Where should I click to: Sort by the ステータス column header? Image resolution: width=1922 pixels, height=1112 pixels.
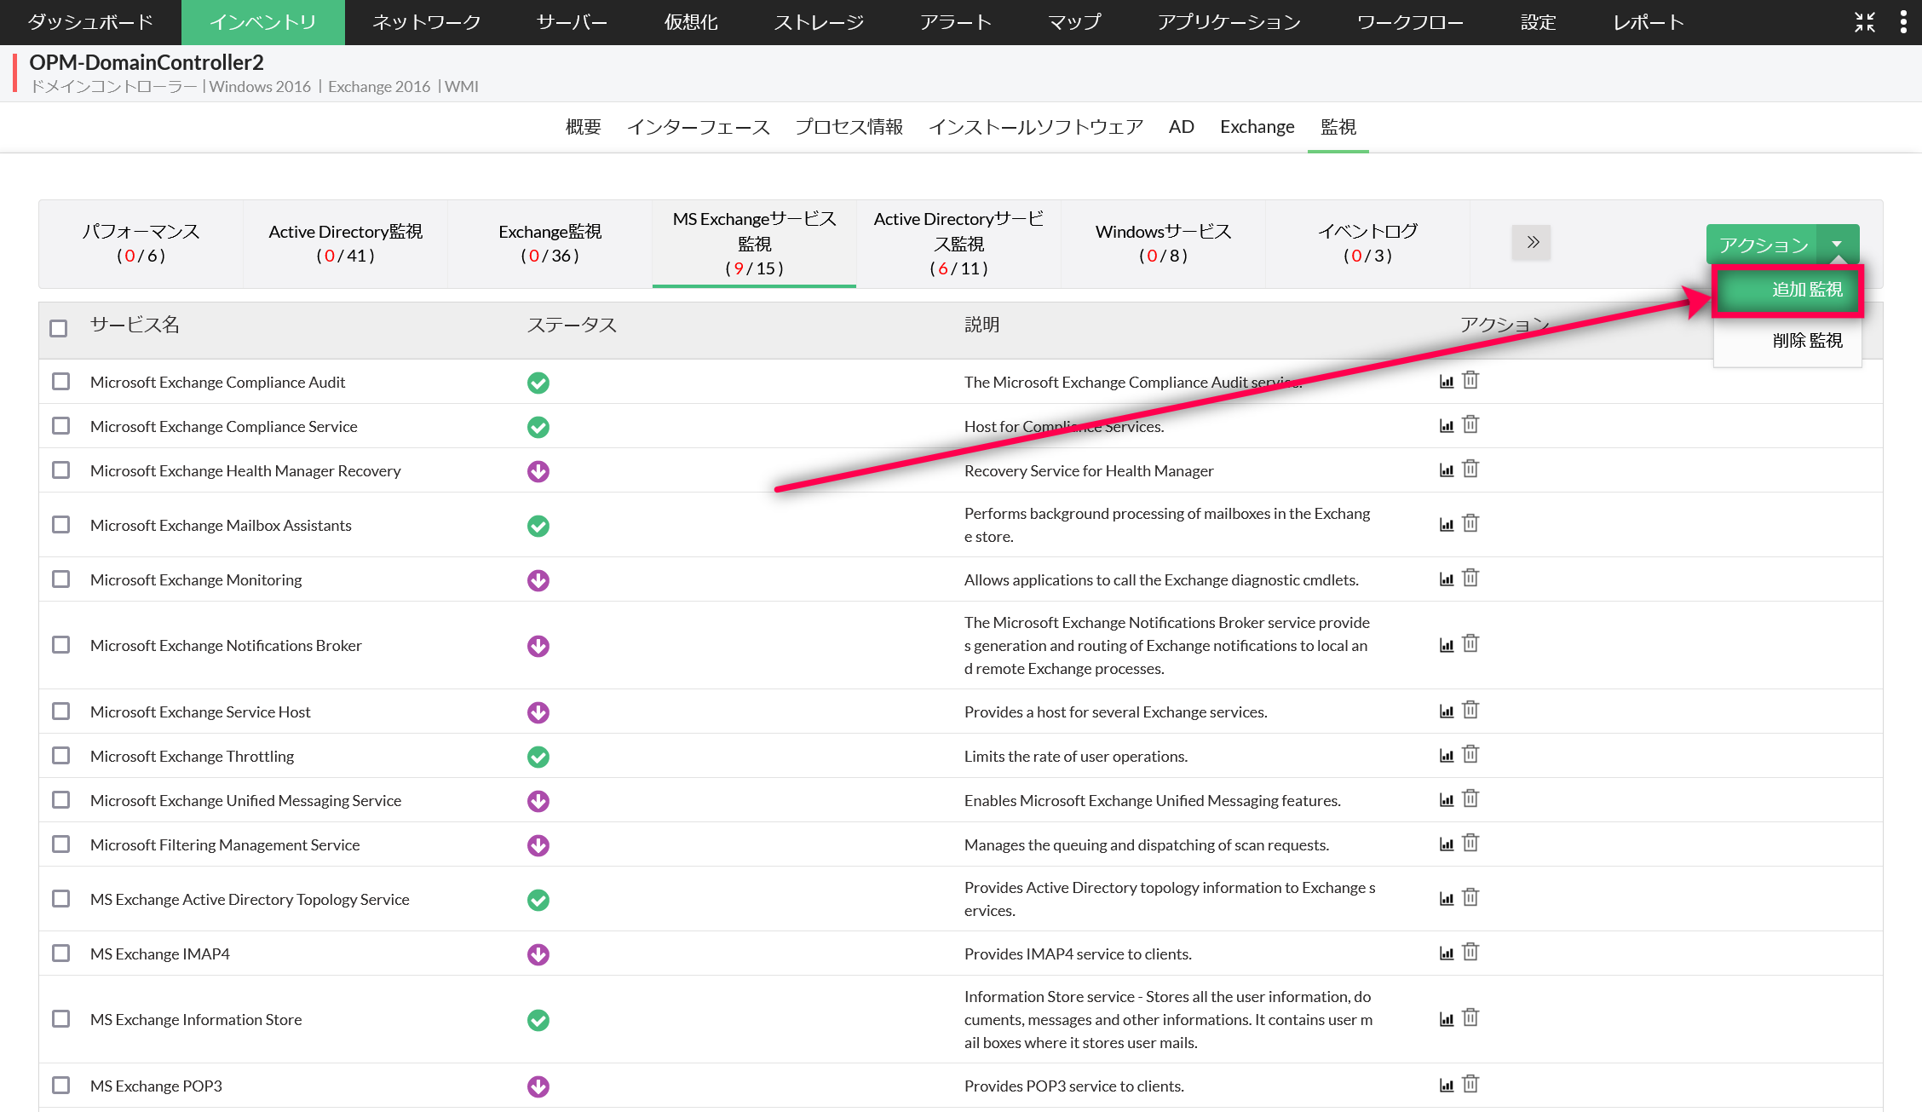pyautogui.click(x=572, y=326)
